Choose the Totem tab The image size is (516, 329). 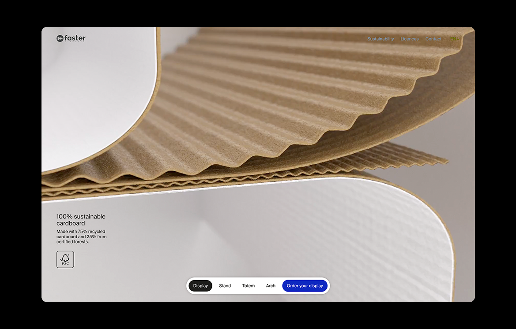pyautogui.click(x=249, y=286)
